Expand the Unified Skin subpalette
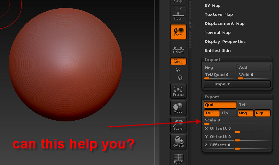Screen dimensions: 279x165 point(217,50)
